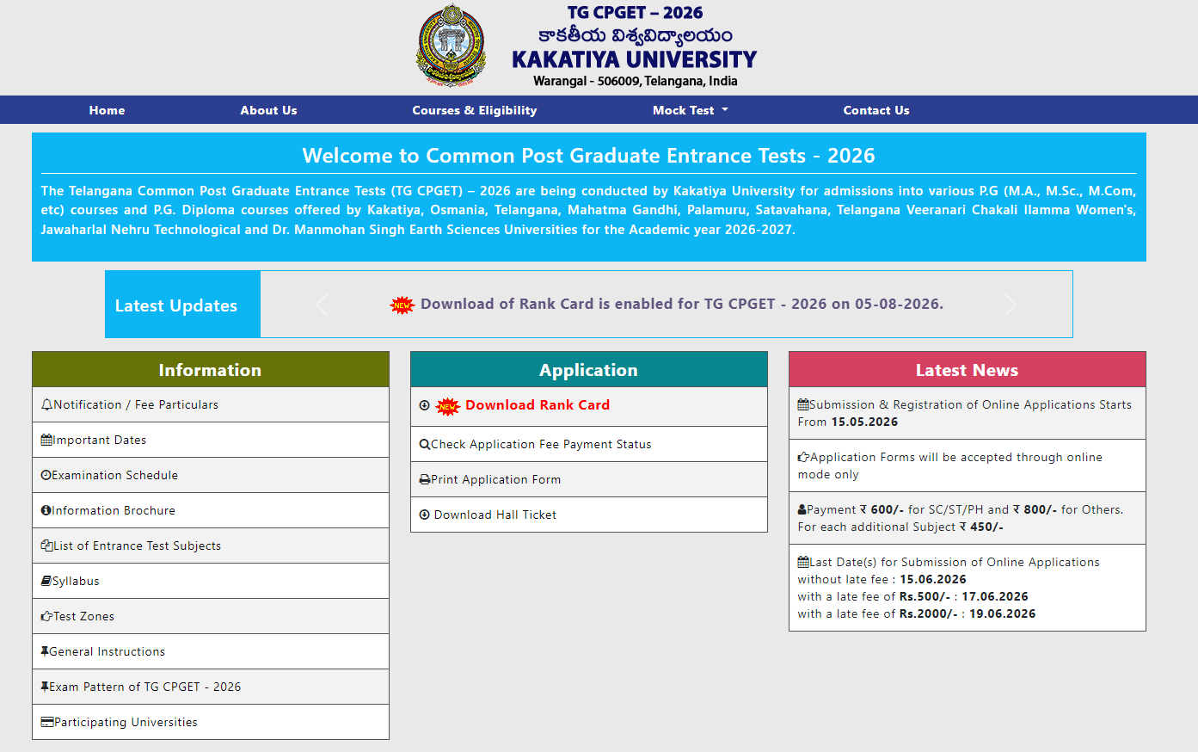Click the calendar icon beside Submission & Registration news
The image size is (1198, 752).
[x=803, y=404]
